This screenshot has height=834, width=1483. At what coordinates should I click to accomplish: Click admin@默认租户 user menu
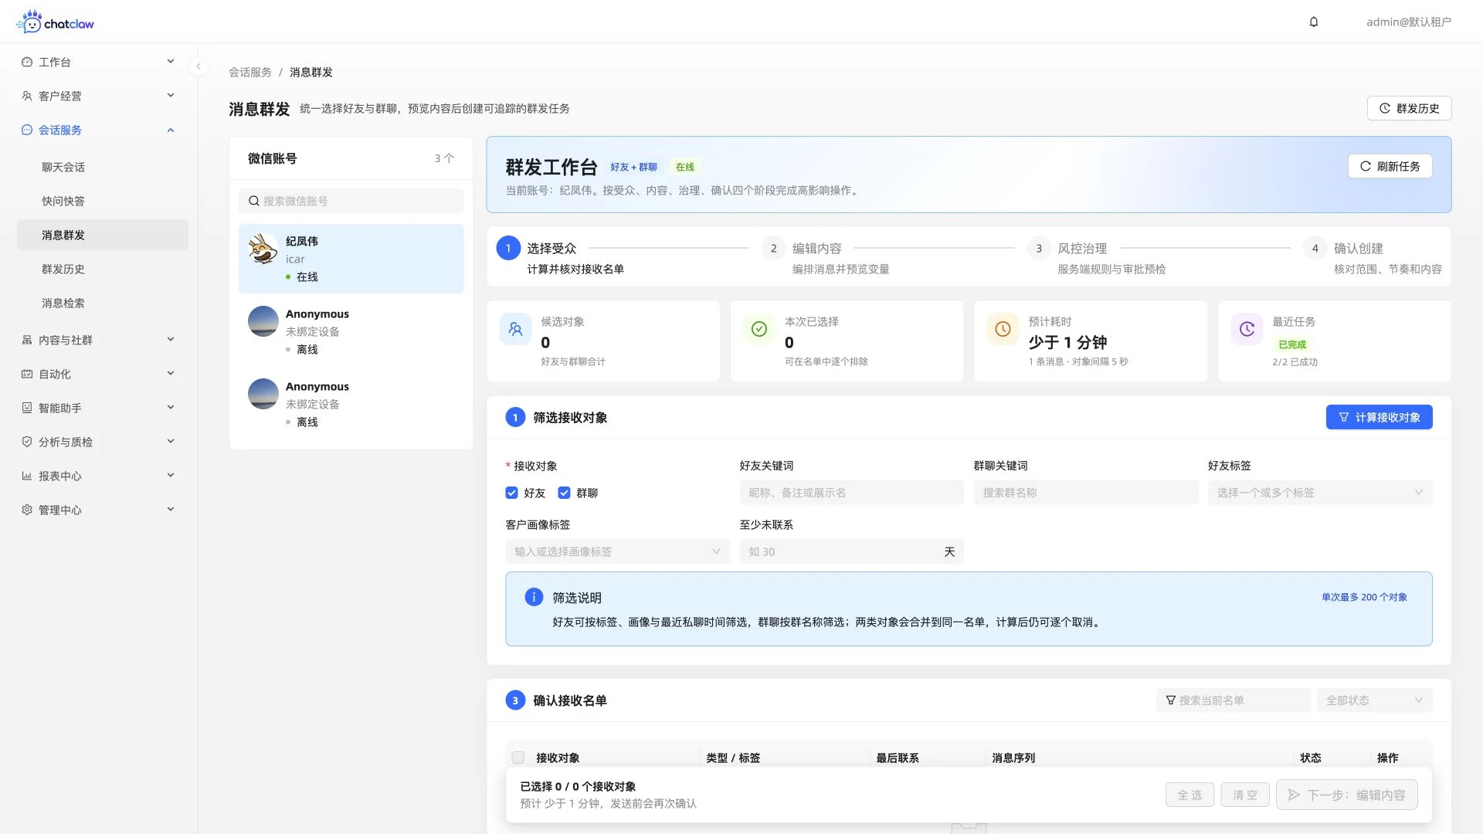pyautogui.click(x=1408, y=22)
